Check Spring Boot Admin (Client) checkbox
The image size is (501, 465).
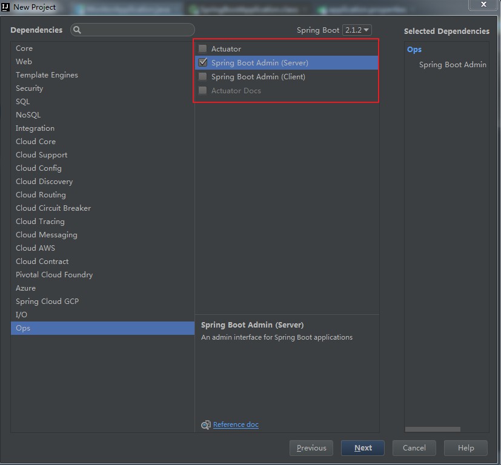202,77
